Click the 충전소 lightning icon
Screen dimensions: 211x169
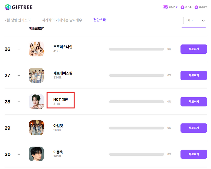point(182,7)
